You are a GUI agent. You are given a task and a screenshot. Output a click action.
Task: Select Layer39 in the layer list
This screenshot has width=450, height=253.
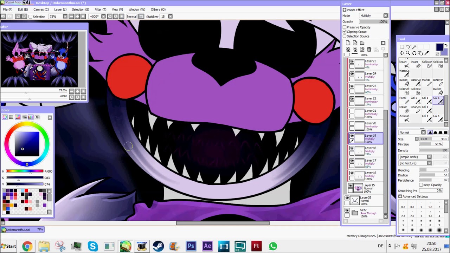pyautogui.click(x=364, y=200)
